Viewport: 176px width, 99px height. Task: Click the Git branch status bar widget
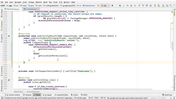(128, 98)
